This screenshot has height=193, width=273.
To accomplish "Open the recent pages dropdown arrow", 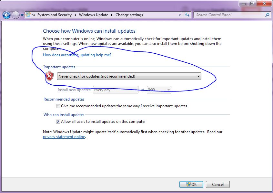I will 21,15.
